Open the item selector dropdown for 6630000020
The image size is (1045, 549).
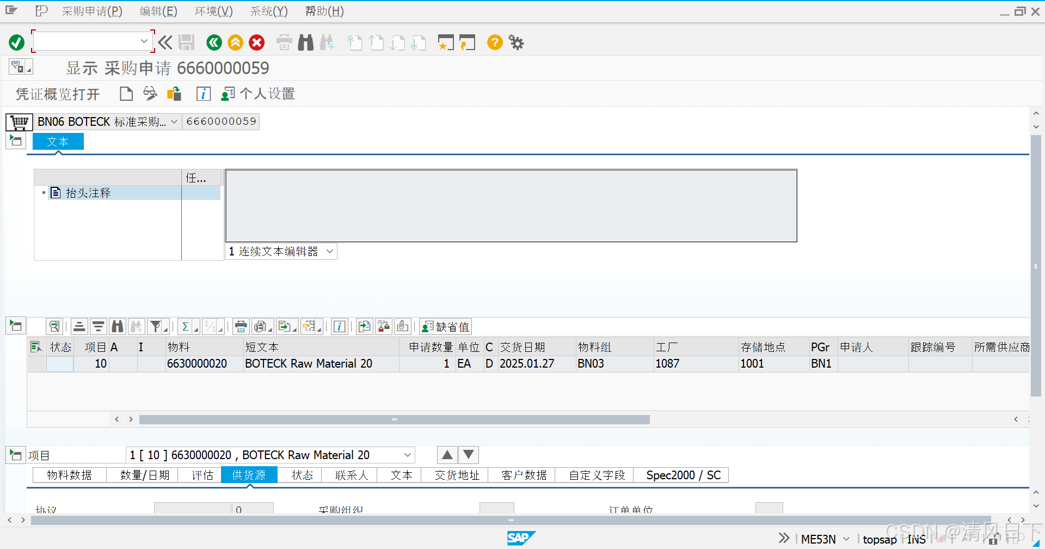(407, 455)
